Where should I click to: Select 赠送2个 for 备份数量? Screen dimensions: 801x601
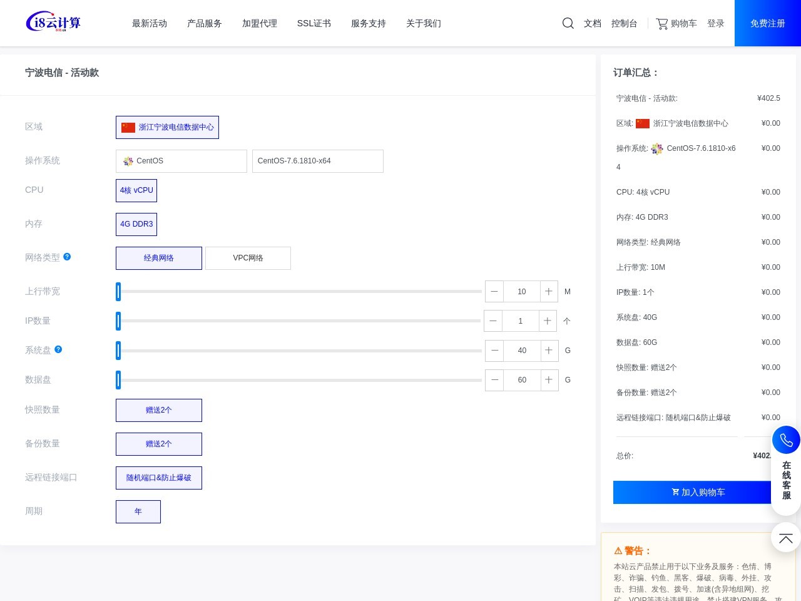click(x=159, y=444)
